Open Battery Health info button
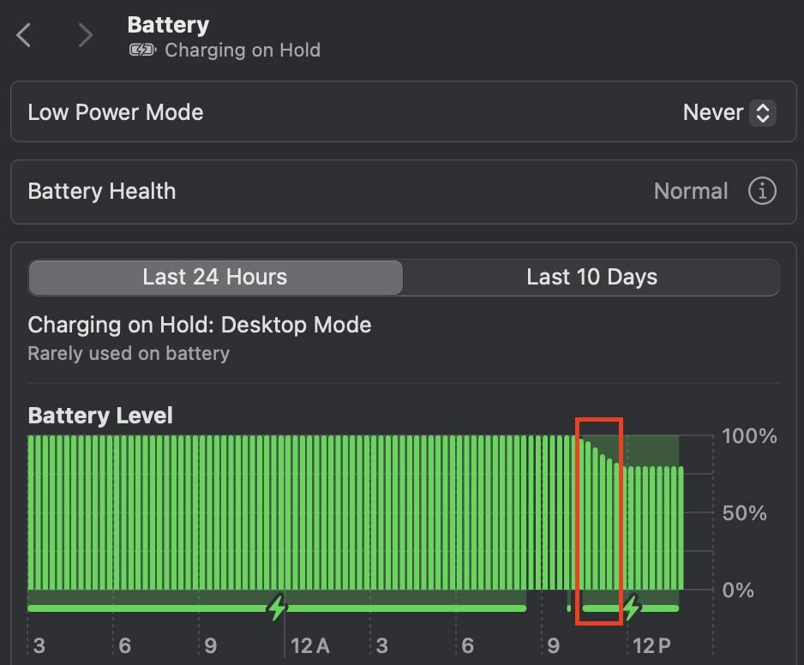The image size is (804, 665). tap(762, 191)
